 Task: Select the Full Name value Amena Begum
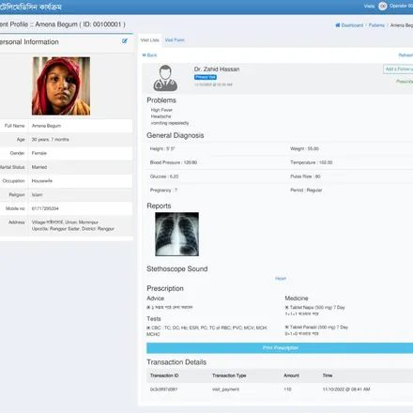46,126
